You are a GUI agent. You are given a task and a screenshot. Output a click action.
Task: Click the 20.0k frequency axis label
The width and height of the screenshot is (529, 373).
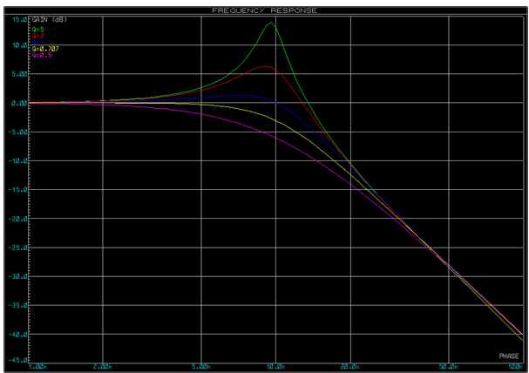350,368
